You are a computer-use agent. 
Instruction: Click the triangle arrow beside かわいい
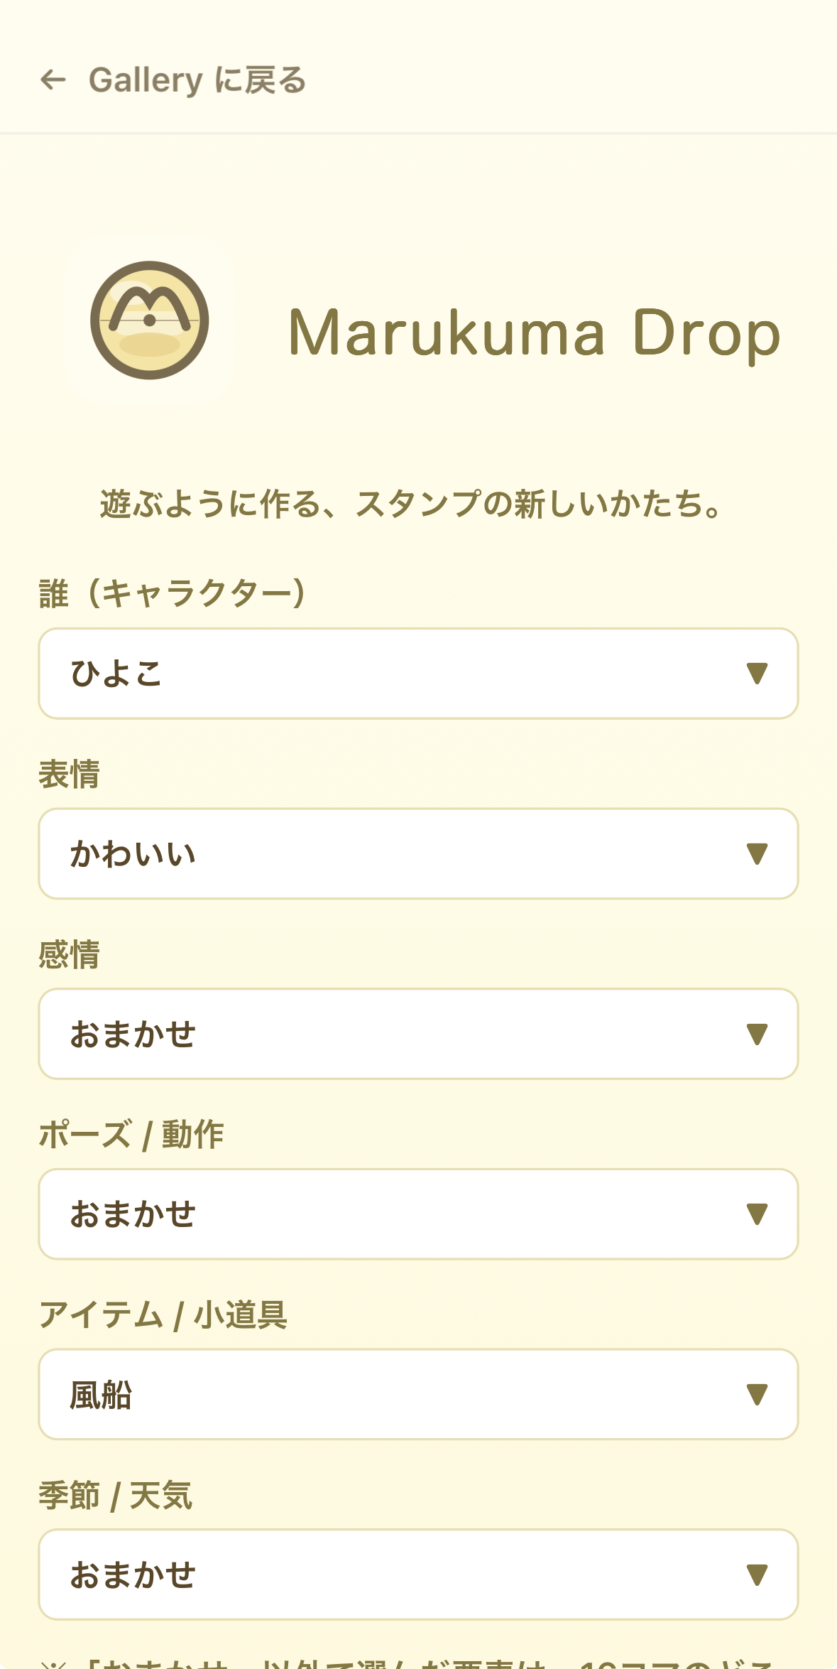click(x=757, y=853)
